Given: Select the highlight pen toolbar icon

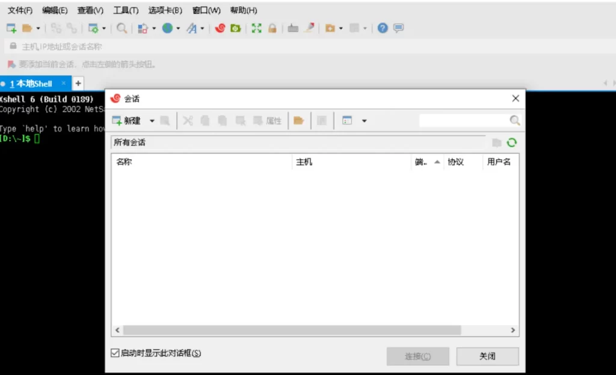Looking at the screenshot, I should (309, 28).
